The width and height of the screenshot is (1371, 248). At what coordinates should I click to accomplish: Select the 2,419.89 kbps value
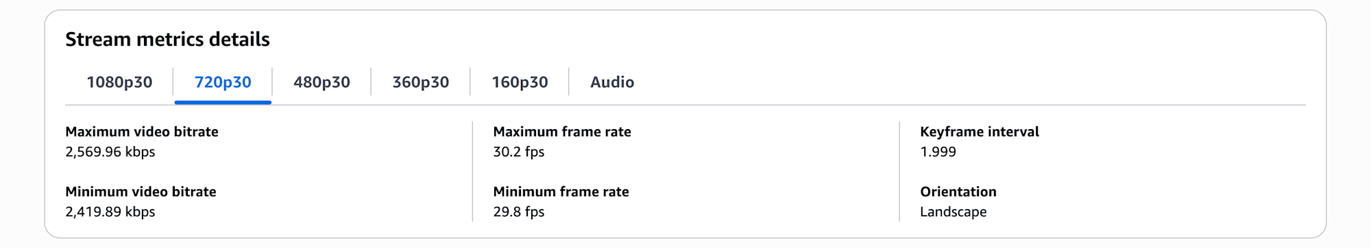tap(110, 212)
